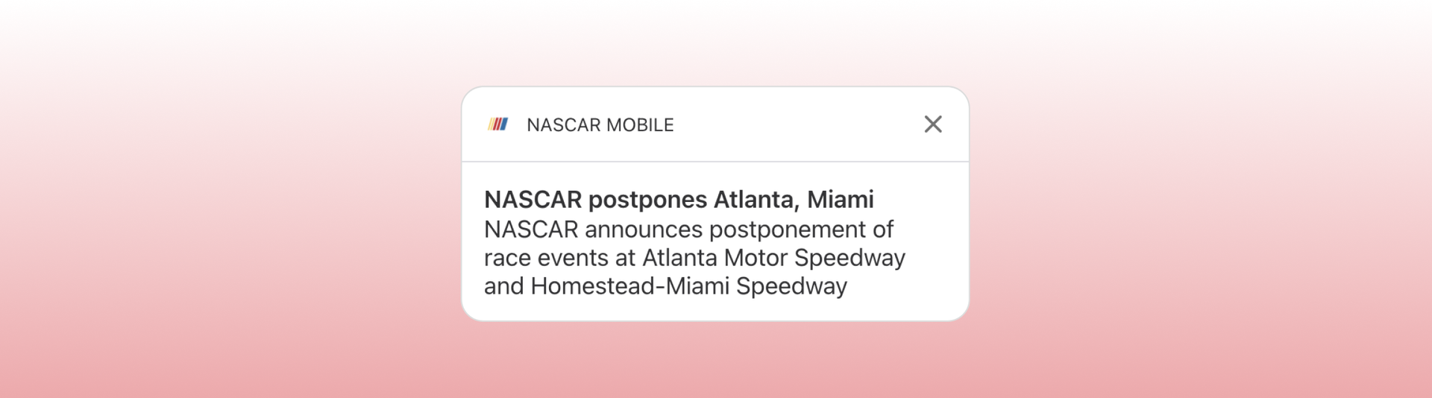Click the word 'and' starting the last body line
The height and width of the screenshot is (398, 1432).
tap(503, 286)
